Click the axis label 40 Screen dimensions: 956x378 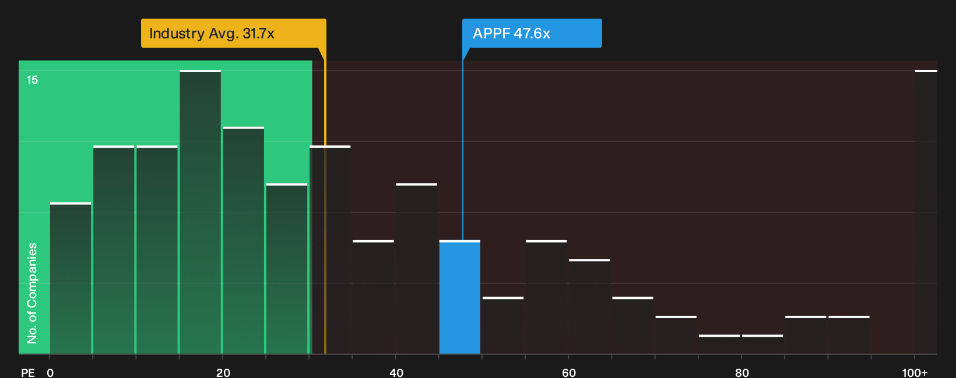[396, 372]
